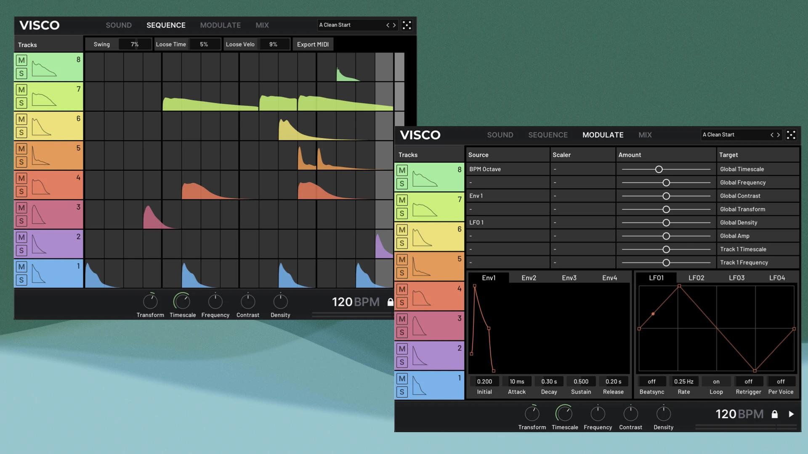Click Density knob in Sequence window
Screen dimensions: 808x454
[280, 302]
